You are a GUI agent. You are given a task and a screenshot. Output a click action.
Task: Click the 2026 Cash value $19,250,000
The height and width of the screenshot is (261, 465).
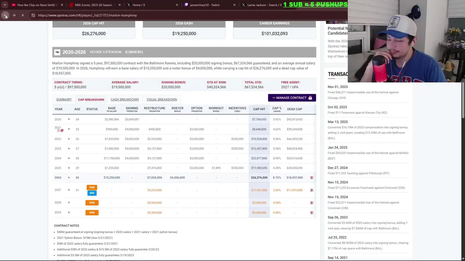coord(184,33)
